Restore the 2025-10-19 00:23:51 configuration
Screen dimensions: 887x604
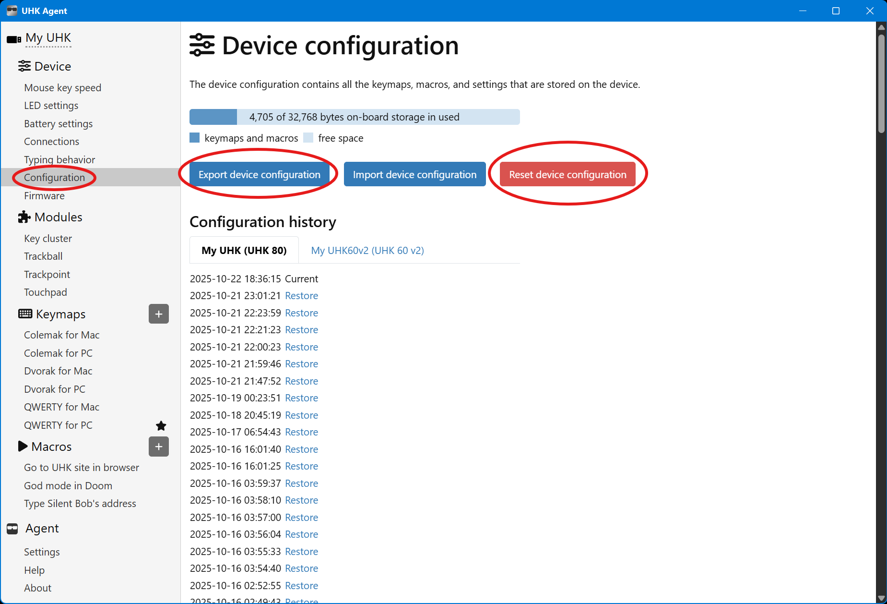(x=301, y=398)
